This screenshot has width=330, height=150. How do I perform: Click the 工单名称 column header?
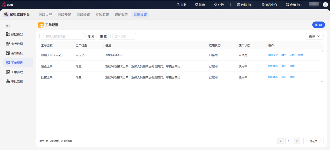[47, 45]
